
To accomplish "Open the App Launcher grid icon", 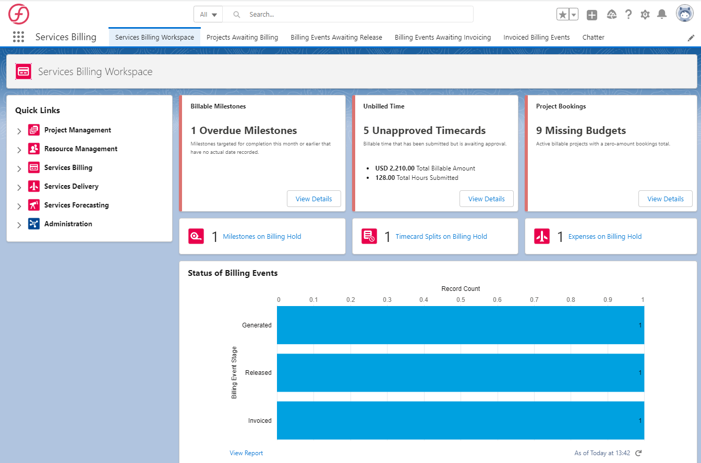I will pyautogui.click(x=19, y=37).
